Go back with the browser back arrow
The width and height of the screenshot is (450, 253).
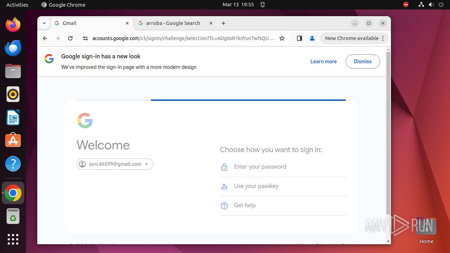[45, 38]
